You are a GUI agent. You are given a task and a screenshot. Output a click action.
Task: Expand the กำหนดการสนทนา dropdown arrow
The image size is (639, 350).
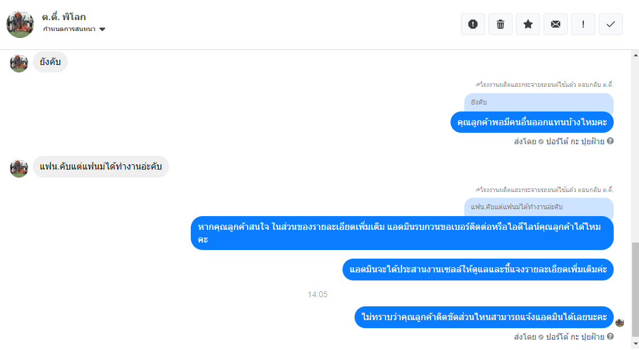(x=102, y=29)
